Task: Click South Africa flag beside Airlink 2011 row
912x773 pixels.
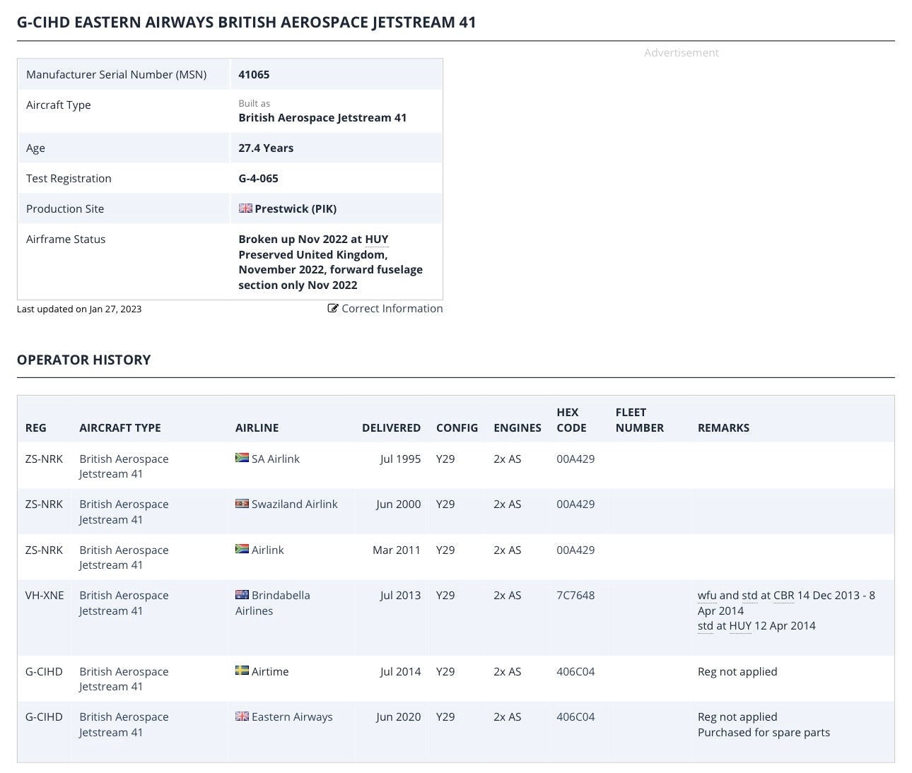Action: point(242,549)
